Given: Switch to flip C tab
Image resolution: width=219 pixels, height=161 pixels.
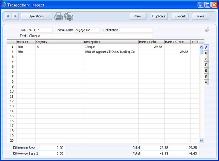Looking at the screenshot, I should 206,59.
